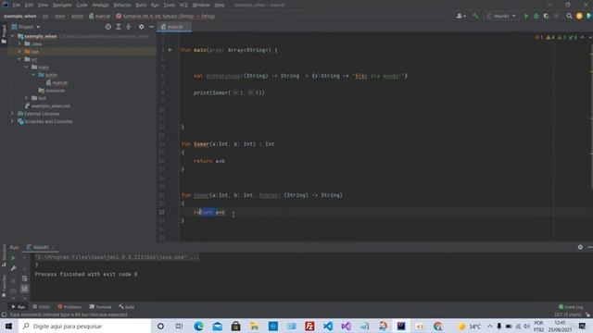
Task: Open Run panel settings gear
Action: tap(580, 247)
